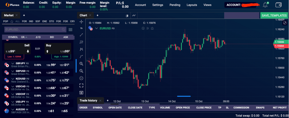Click the EURUSD Buy button
The image size is (289, 118).
(x=58, y=48)
